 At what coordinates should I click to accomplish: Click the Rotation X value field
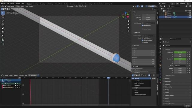(180, 59)
